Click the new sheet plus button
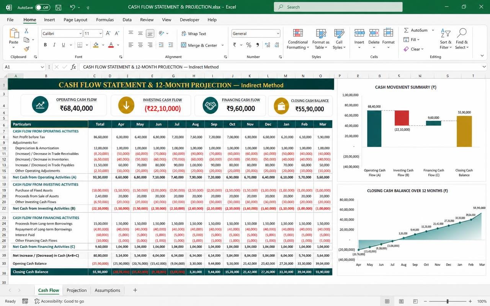 [135, 290]
